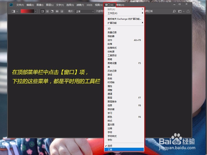Open the 文件(F) menu
Screen dimensions: 207x155
pyautogui.click(x=20, y=5)
